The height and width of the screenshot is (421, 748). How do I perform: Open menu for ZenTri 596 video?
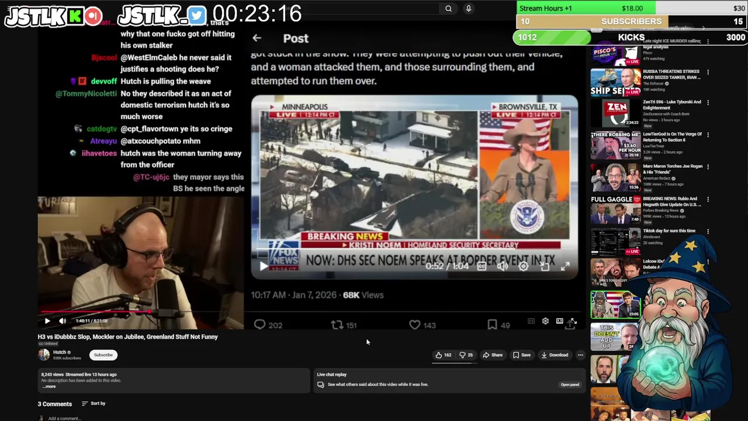pos(708,103)
